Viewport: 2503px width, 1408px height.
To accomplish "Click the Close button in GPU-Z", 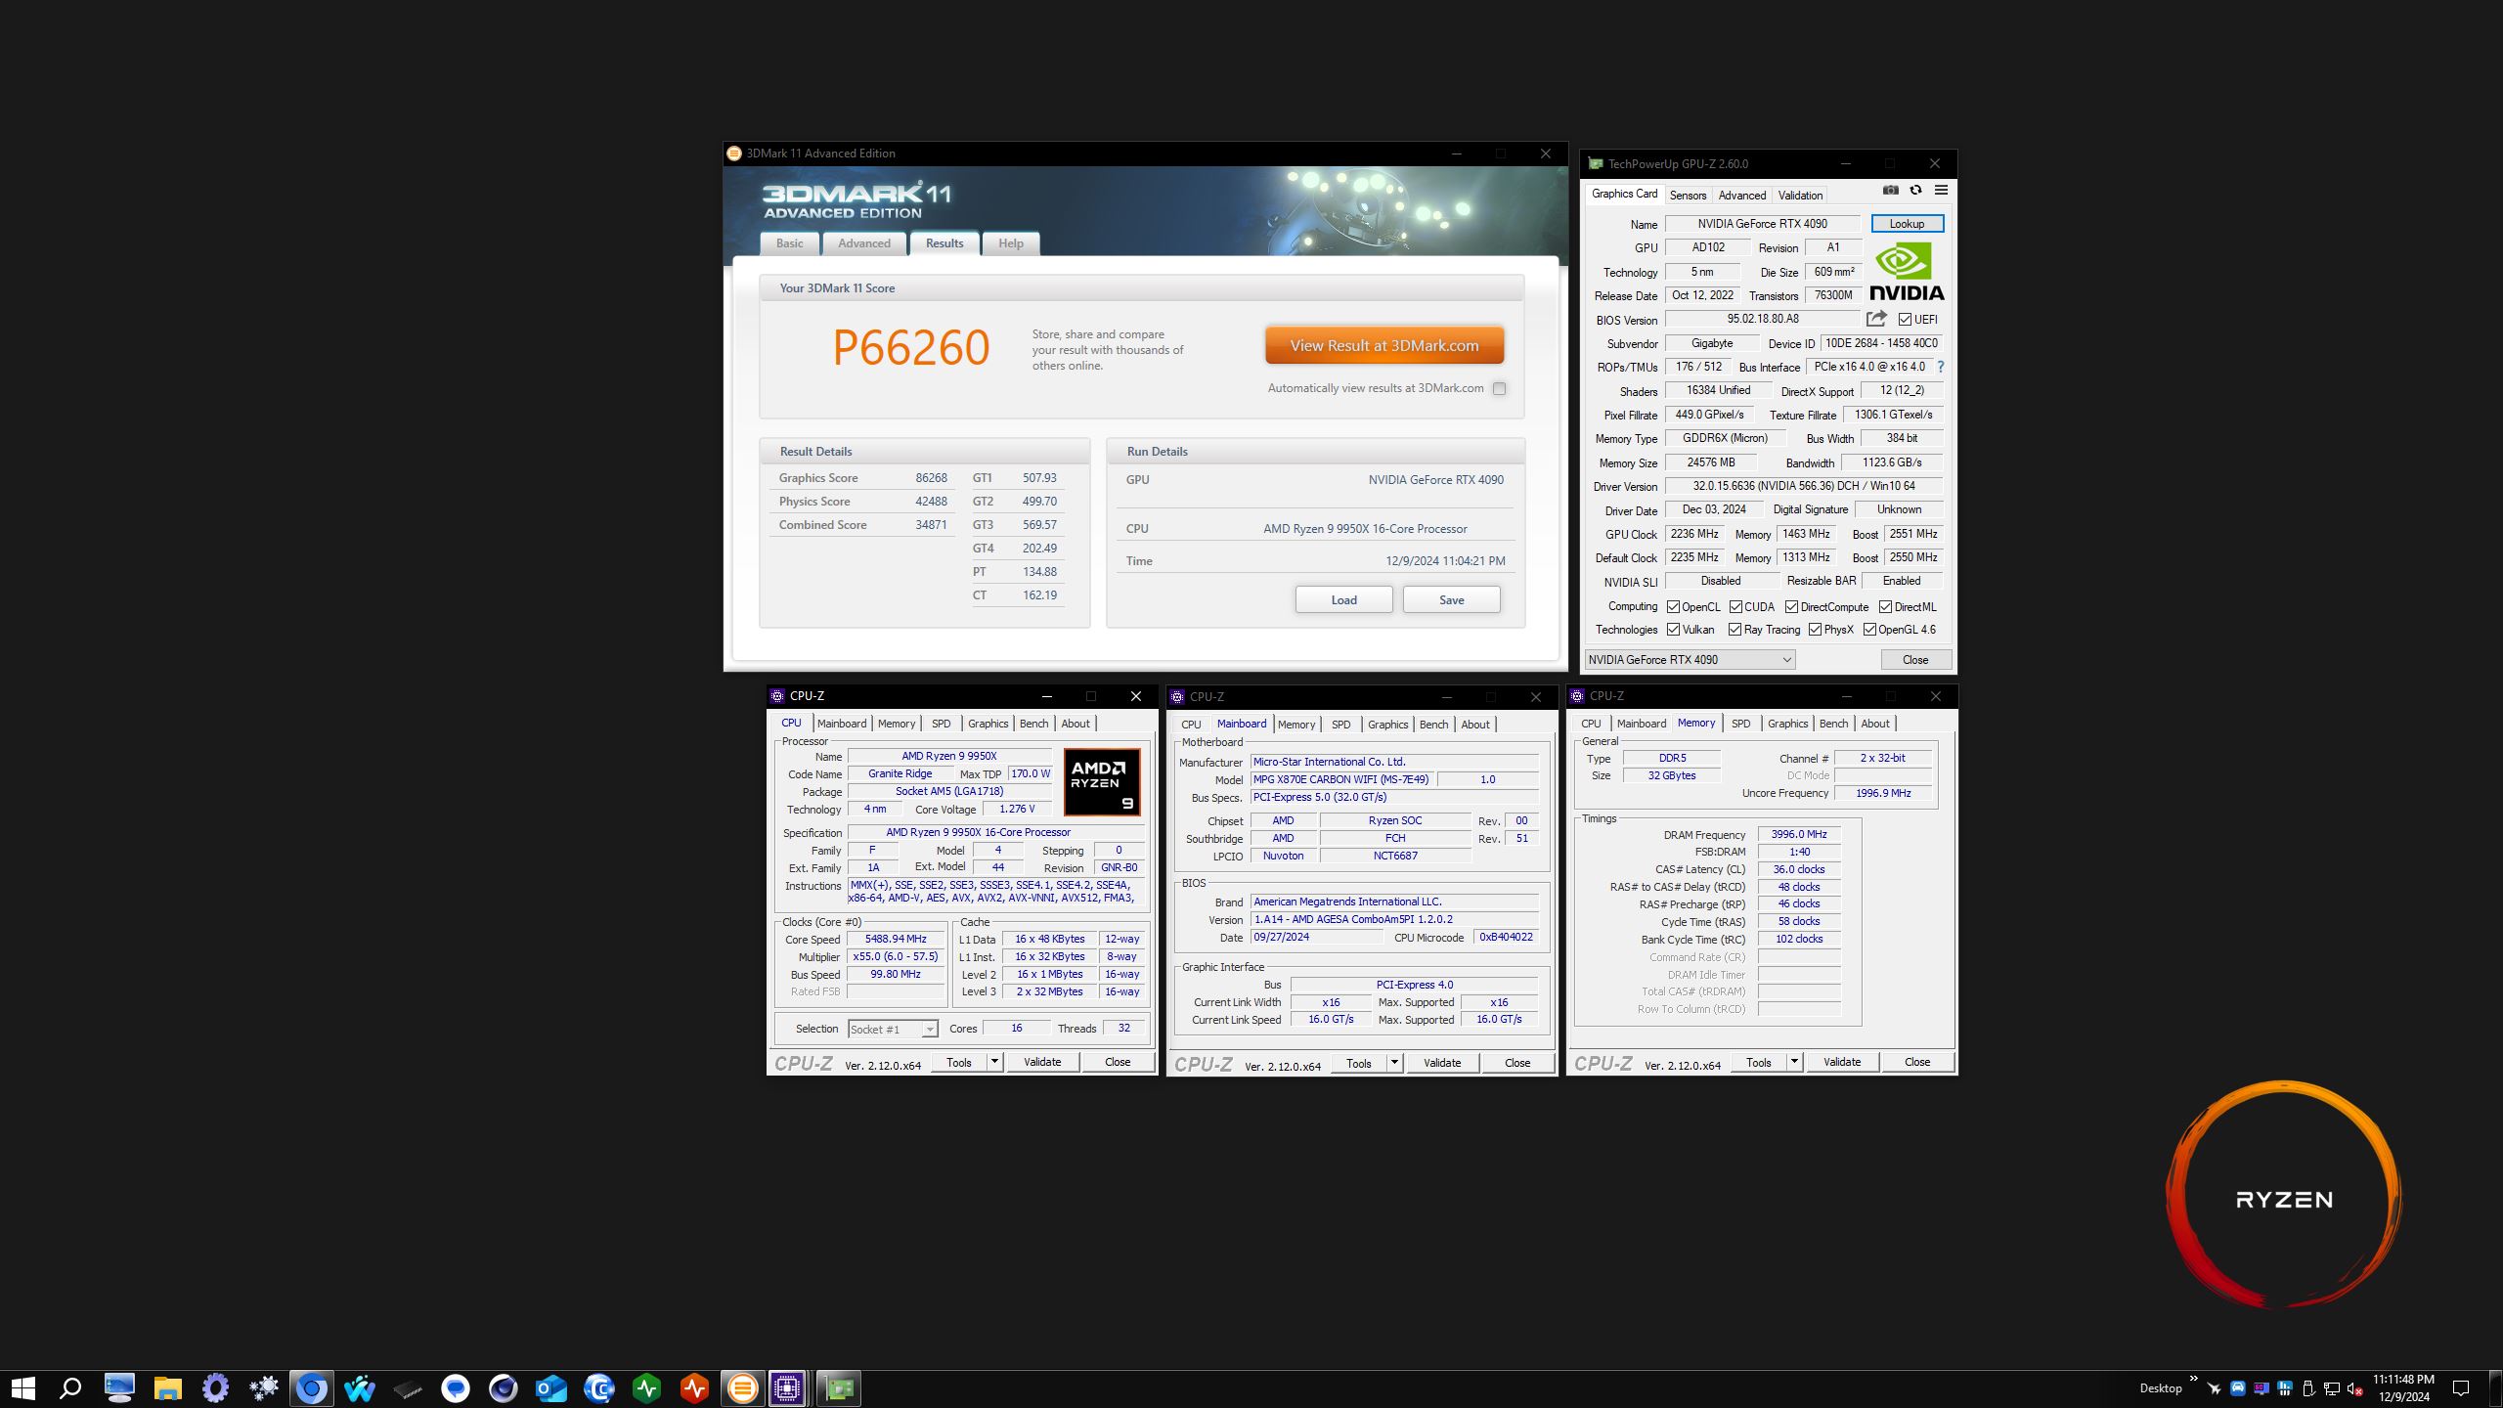I will pyautogui.click(x=1915, y=660).
